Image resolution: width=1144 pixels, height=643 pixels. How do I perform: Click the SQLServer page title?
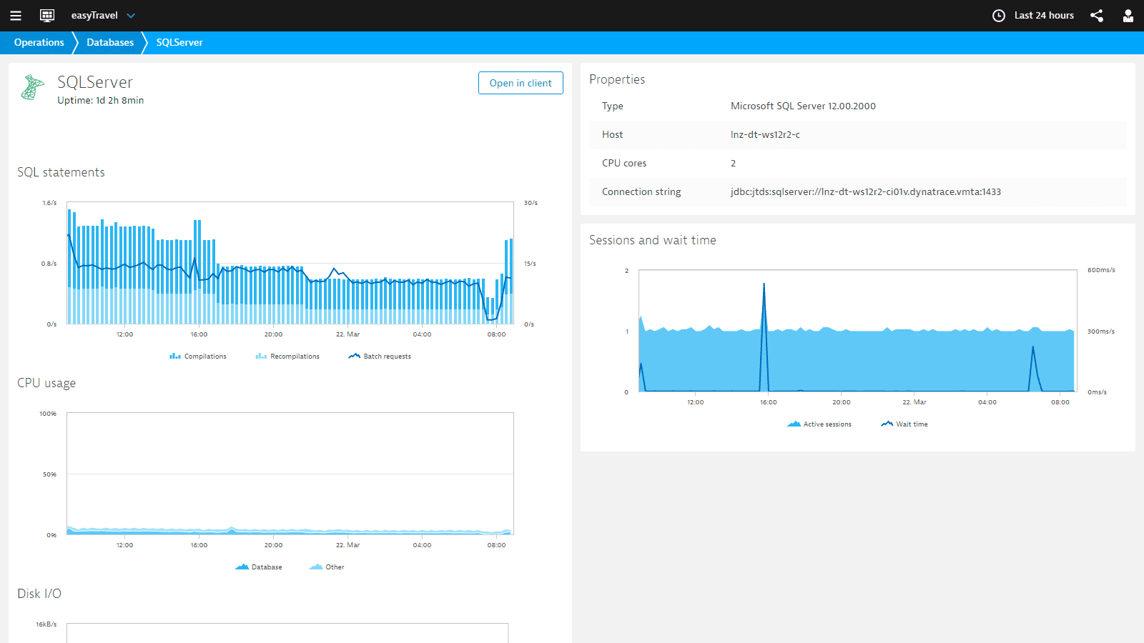click(x=95, y=82)
